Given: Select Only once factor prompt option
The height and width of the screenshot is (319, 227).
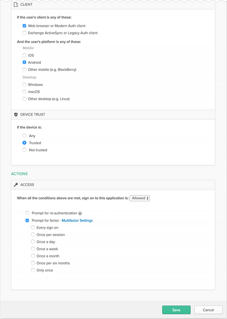Looking at the screenshot, I should tap(33, 270).
